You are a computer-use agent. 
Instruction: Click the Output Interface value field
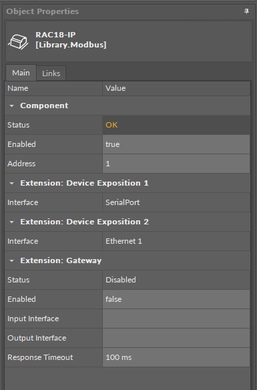coord(176,338)
